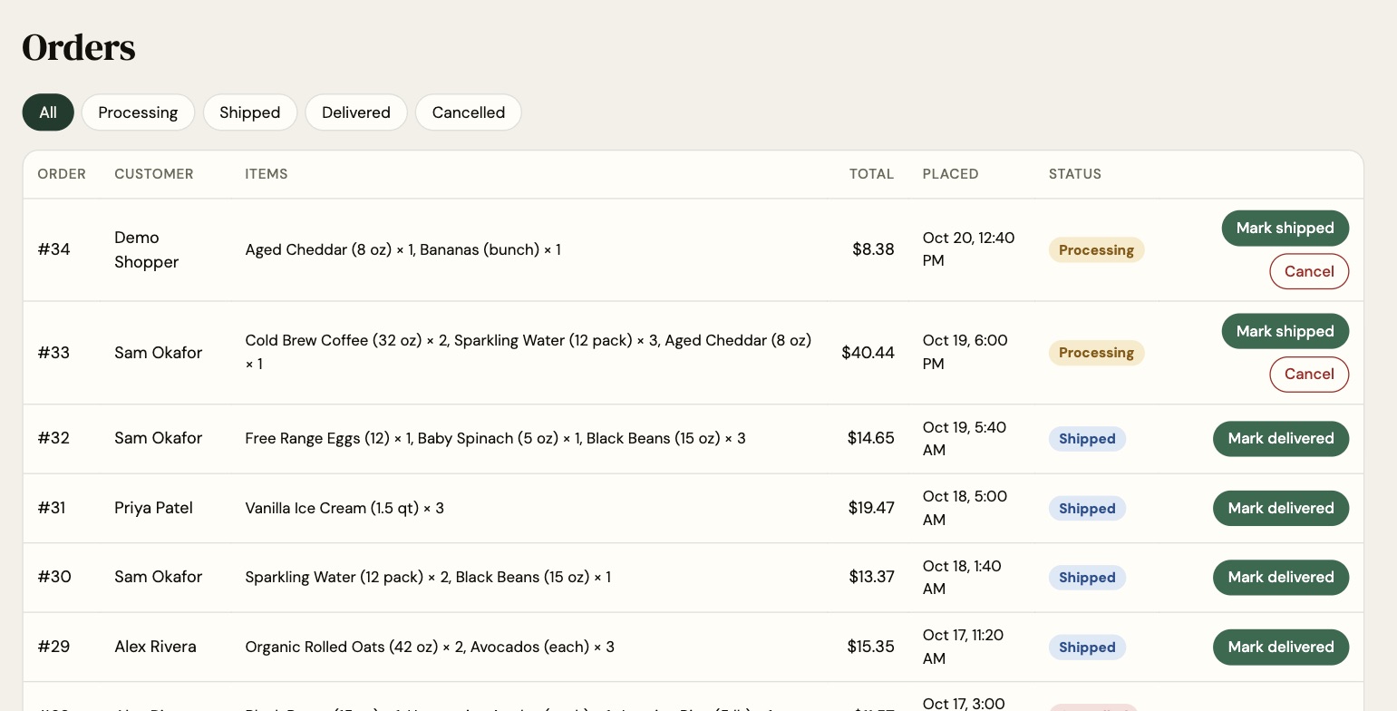Click customer name Priya Patel
Viewport: 1397px width, 711px height.
pyautogui.click(x=153, y=508)
